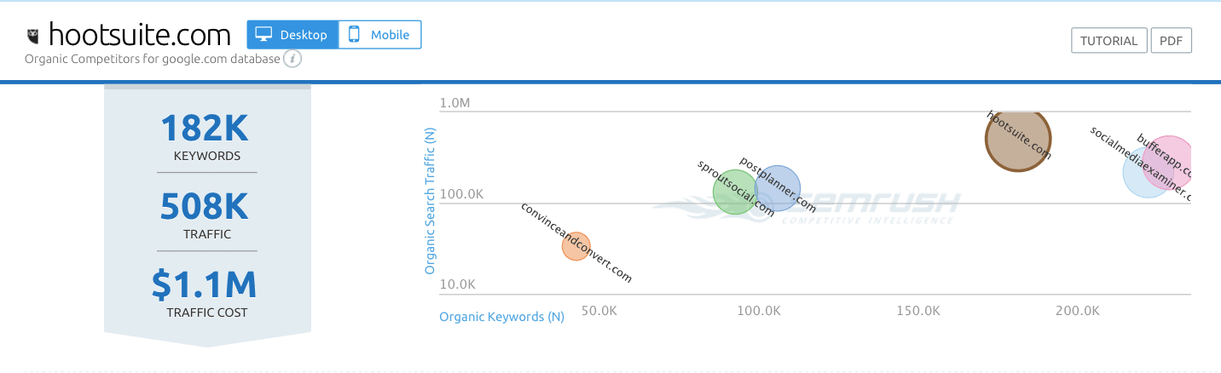Select the orange convinceandconvert.com bubble
Image resolution: width=1221 pixels, height=373 pixels.
tap(576, 246)
